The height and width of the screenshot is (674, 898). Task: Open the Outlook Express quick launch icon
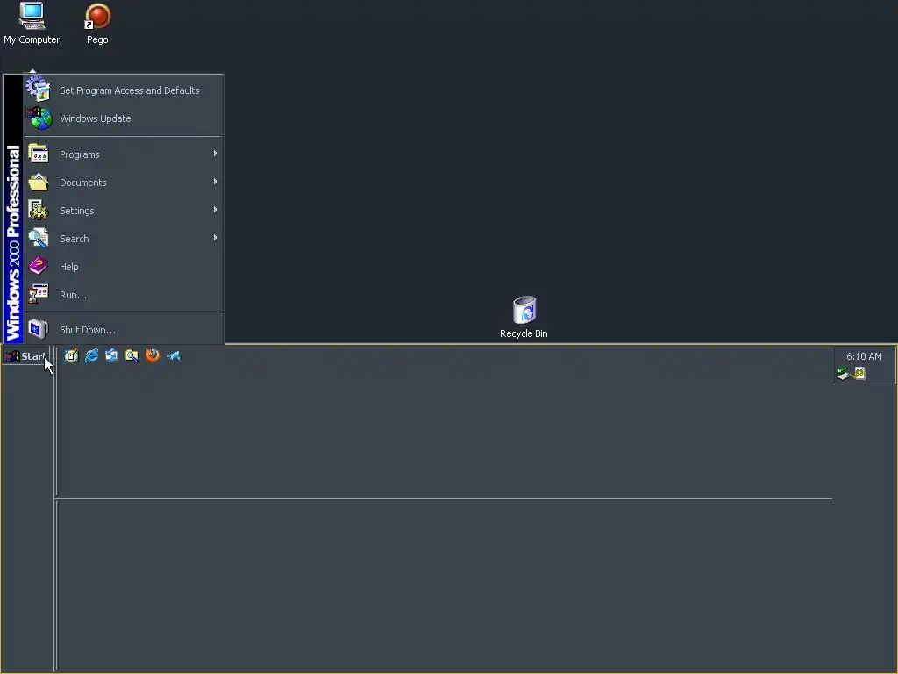111,356
